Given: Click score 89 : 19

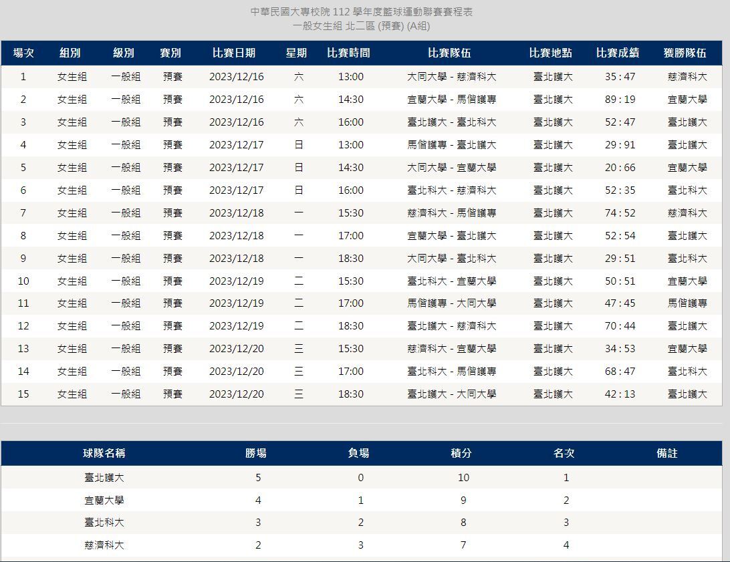Looking at the screenshot, I should click(620, 100).
